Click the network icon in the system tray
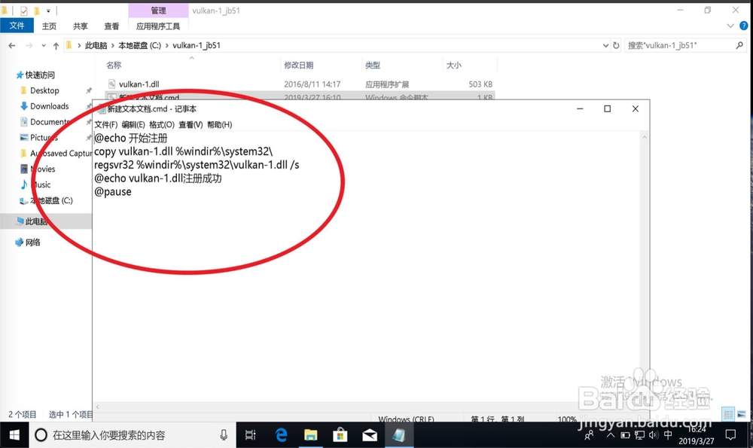This screenshot has height=448, width=753. pyautogui.click(x=640, y=435)
